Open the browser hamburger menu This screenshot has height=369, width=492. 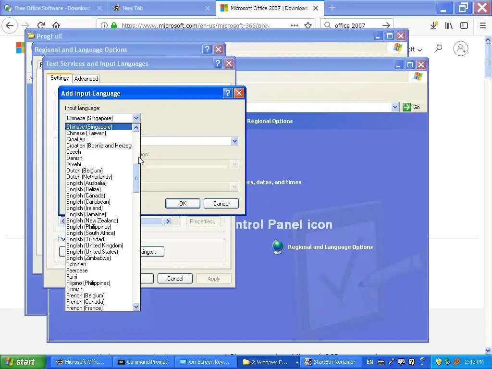(482, 25)
